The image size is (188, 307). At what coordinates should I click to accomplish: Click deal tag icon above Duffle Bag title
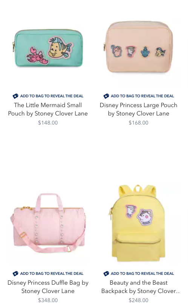pyautogui.click(x=15, y=274)
